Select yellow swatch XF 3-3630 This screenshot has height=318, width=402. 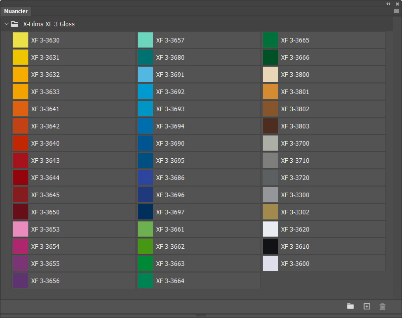21,40
